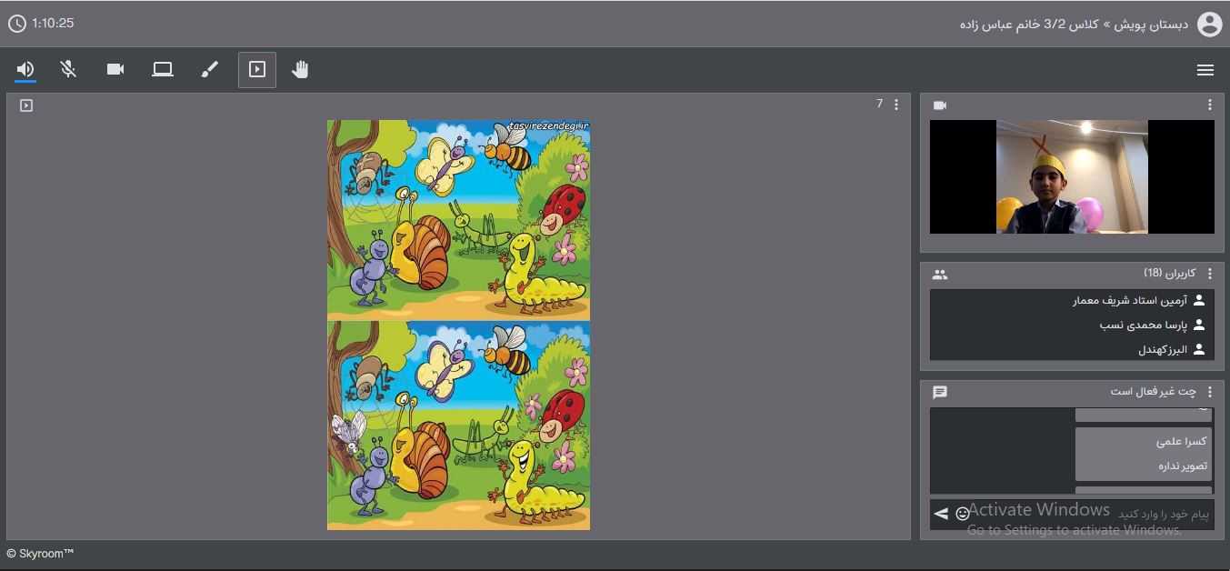Click the Skyroom copyright label
Image resolution: width=1230 pixels, height=571 pixels.
tap(40, 553)
